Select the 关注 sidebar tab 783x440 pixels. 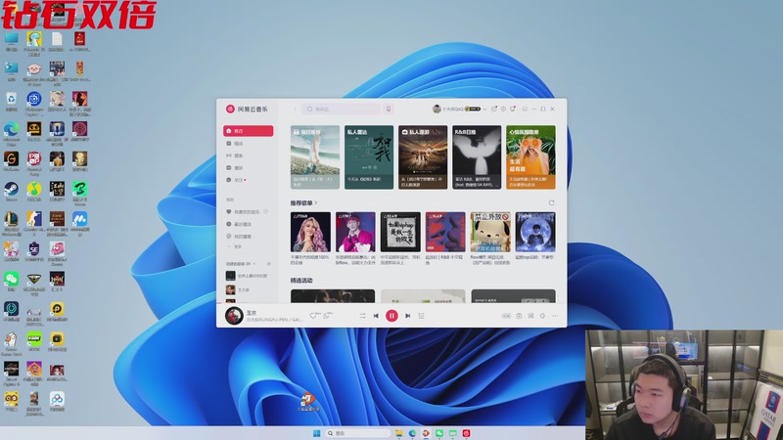249,180
